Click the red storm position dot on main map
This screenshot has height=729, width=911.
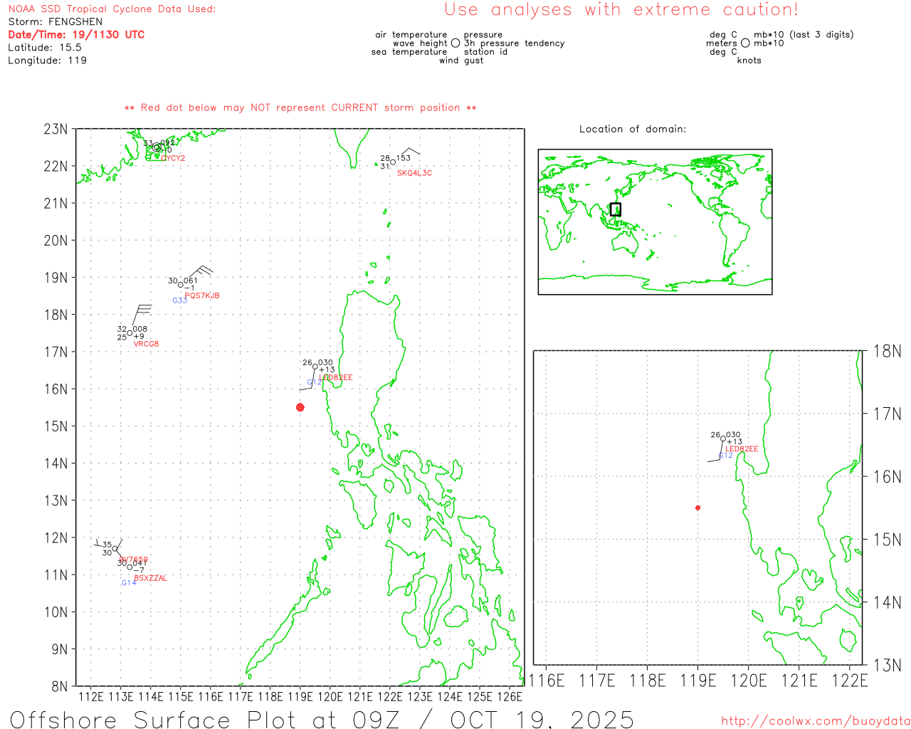pos(300,407)
